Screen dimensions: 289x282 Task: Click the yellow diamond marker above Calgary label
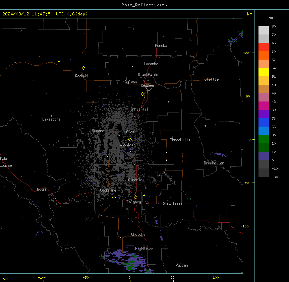(136, 197)
